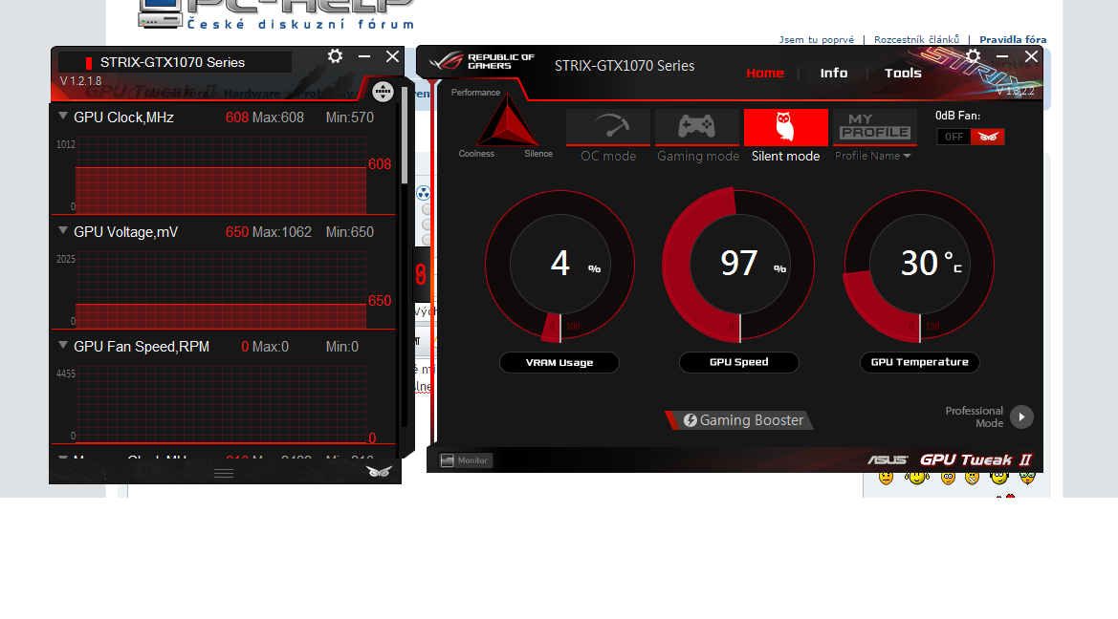Click the V 1.2.1.8 version text

tap(80, 81)
